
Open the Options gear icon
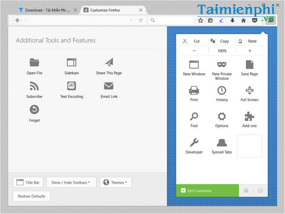pyautogui.click(x=222, y=117)
